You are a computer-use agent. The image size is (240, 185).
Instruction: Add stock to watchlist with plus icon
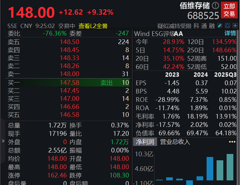(x=235, y=25)
